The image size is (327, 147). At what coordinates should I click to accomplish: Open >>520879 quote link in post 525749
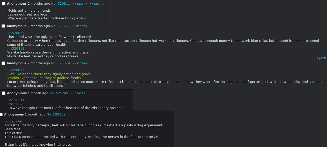pyautogui.click(x=16, y=104)
